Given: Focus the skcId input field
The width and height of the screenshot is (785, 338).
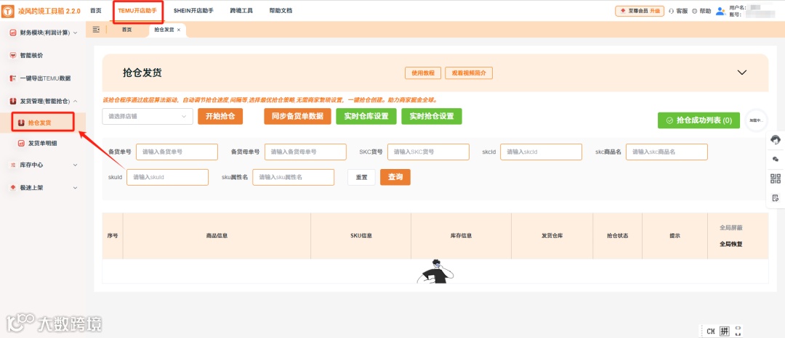Looking at the screenshot, I should 542,152.
